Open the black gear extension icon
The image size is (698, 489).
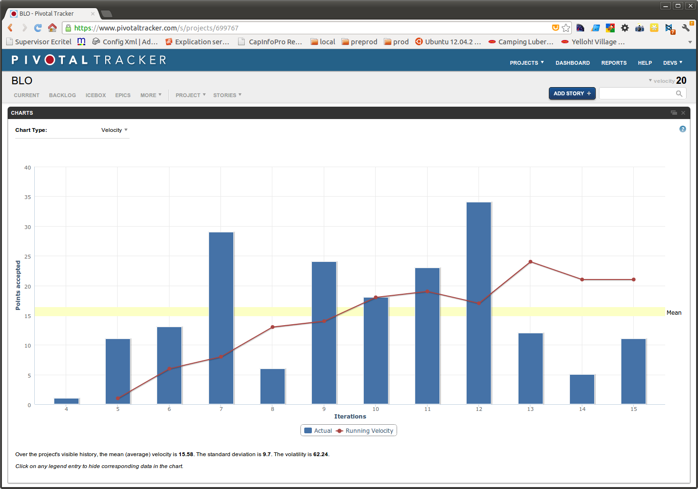click(625, 28)
